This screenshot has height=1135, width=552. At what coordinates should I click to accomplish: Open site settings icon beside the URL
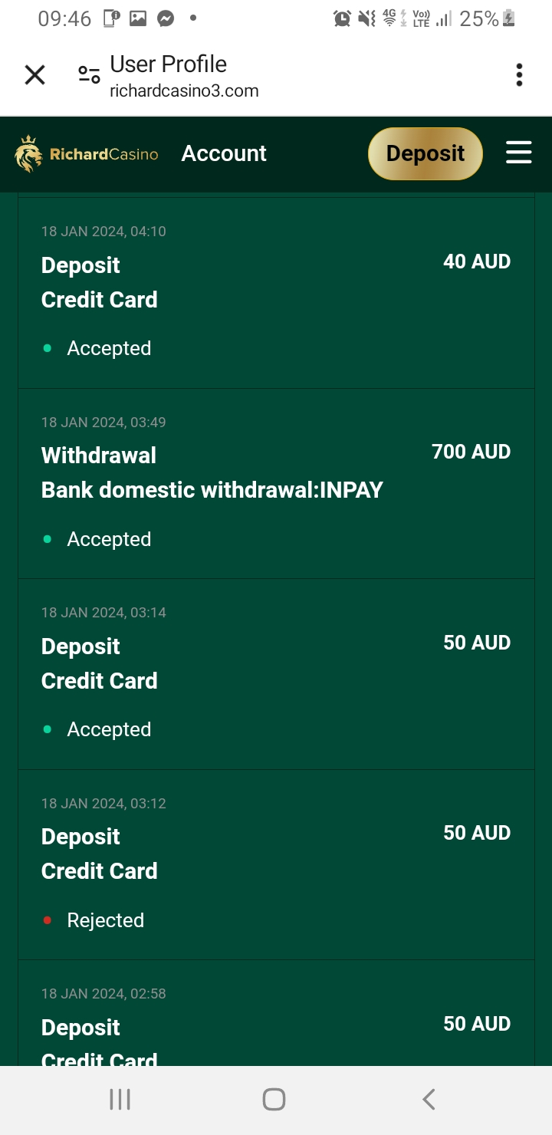(89, 75)
